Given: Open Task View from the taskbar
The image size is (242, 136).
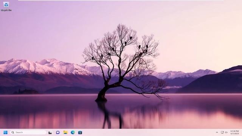Looking at the screenshot, I should [50, 133].
